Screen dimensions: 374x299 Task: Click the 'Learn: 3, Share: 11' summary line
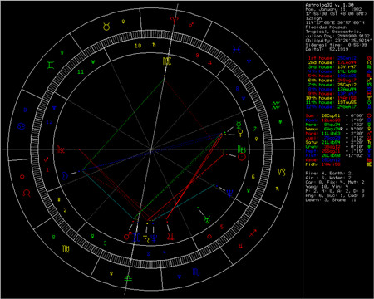(331, 200)
